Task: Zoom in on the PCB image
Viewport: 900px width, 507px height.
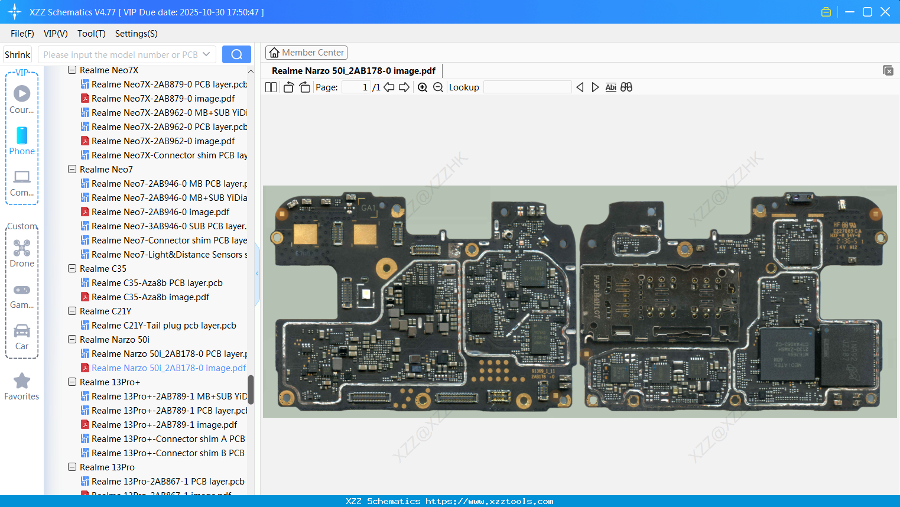Action: coord(423,87)
